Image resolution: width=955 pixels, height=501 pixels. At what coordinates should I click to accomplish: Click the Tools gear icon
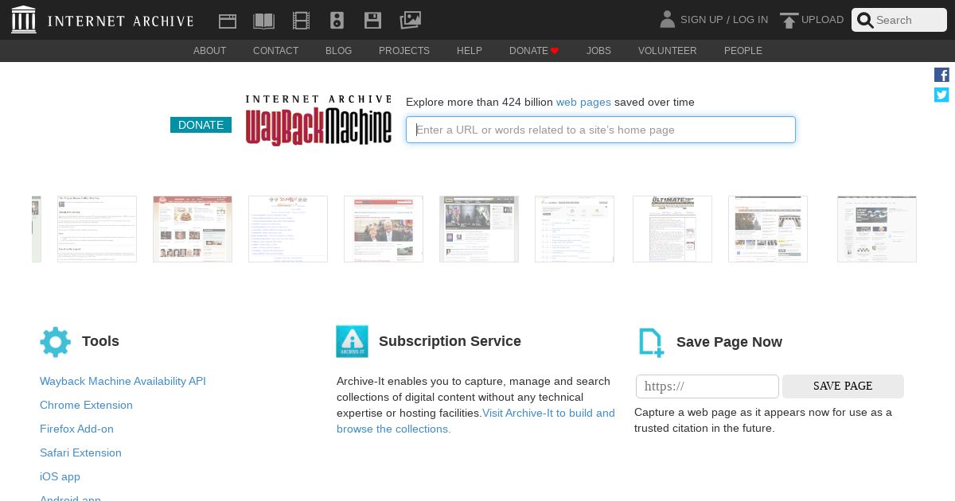click(55, 342)
